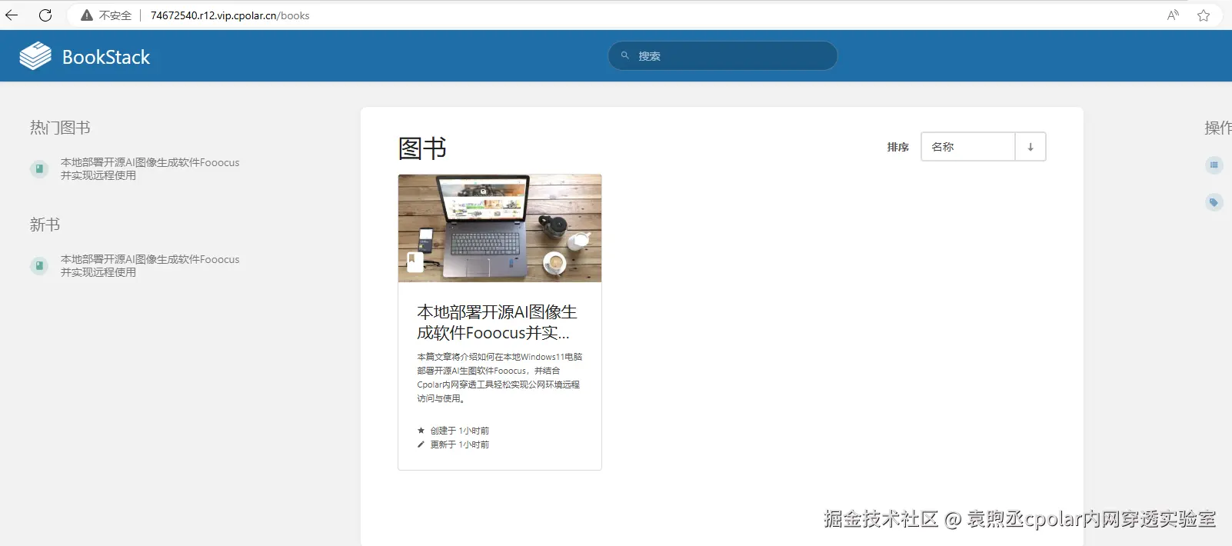Click the 更新于 1小时前 text
Viewport: 1232px width, 546px height.
click(x=460, y=444)
